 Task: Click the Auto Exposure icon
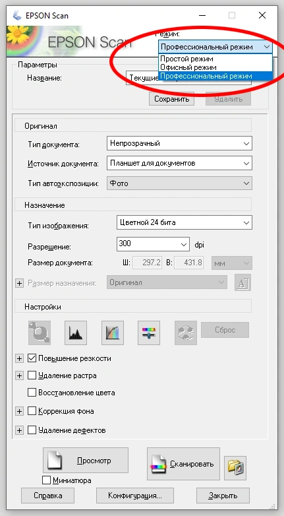pyautogui.click(x=40, y=333)
